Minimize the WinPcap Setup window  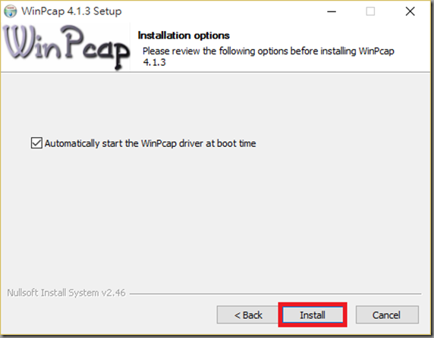coord(332,11)
